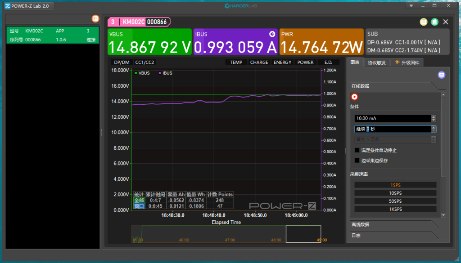Collapse the 在线数据 section

[398, 86]
